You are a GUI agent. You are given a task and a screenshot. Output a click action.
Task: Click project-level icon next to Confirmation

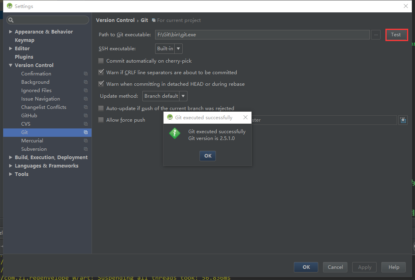86,74
